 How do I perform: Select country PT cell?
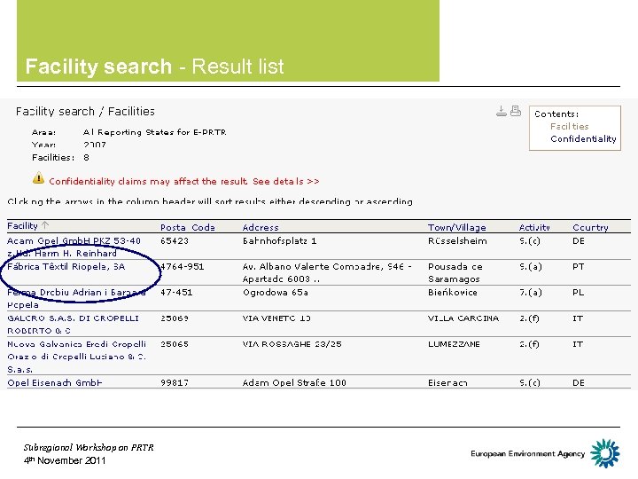point(578,266)
